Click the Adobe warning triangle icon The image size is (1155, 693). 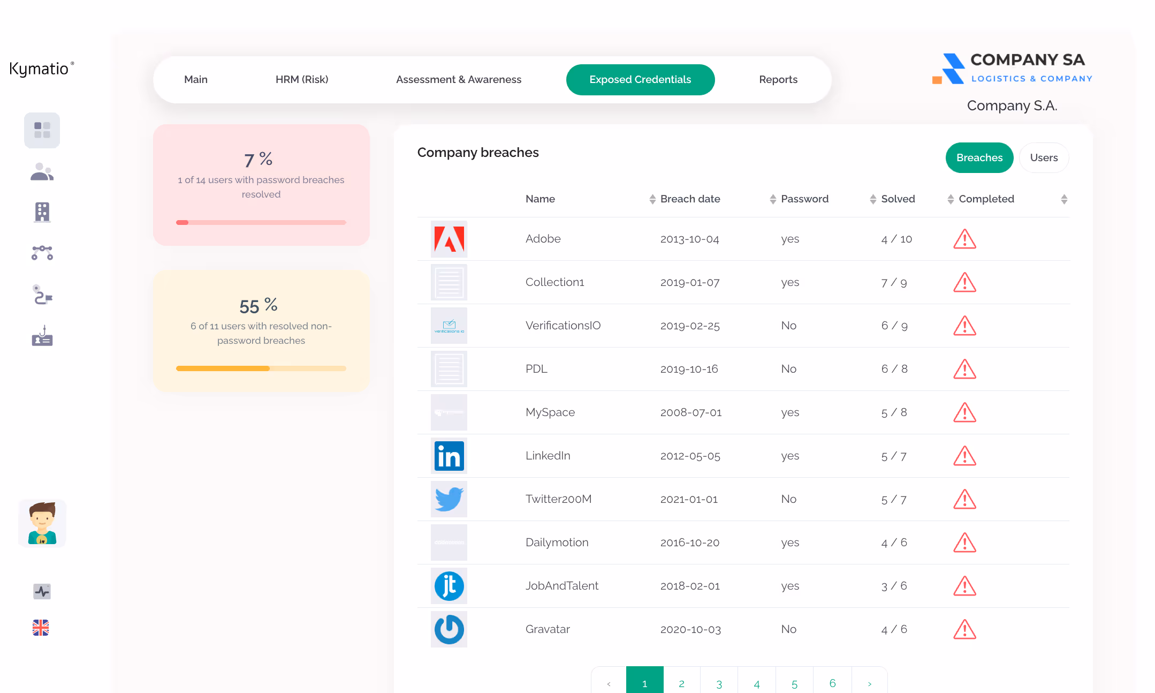coord(964,239)
